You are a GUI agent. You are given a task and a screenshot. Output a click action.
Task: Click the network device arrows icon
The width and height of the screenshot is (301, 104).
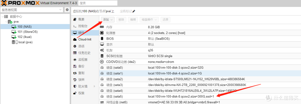[102, 102]
